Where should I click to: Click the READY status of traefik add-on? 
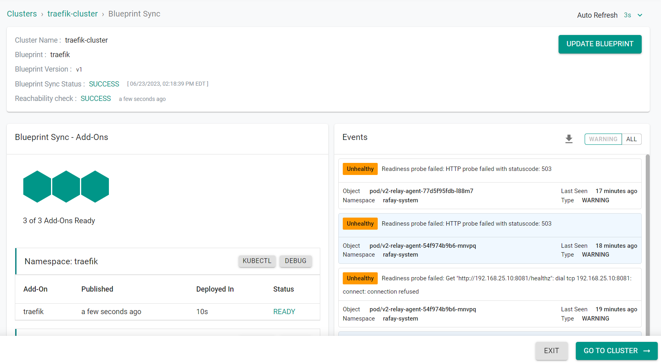coord(284,312)
